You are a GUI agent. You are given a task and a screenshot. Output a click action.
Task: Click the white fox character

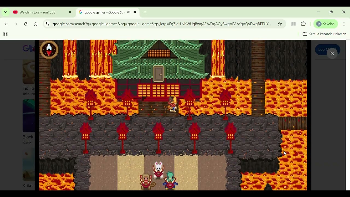pyautogui.click(x=158, y=170)
